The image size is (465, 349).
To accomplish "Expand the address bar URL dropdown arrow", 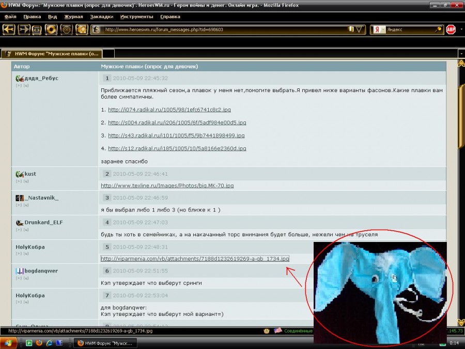I will pyautogui.click(x=359, y=29).
